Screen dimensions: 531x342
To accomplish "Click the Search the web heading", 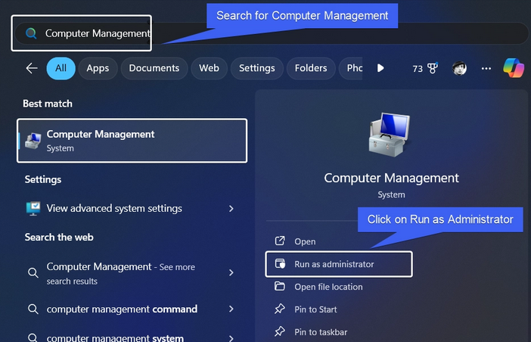I will [x=59, y=238].
